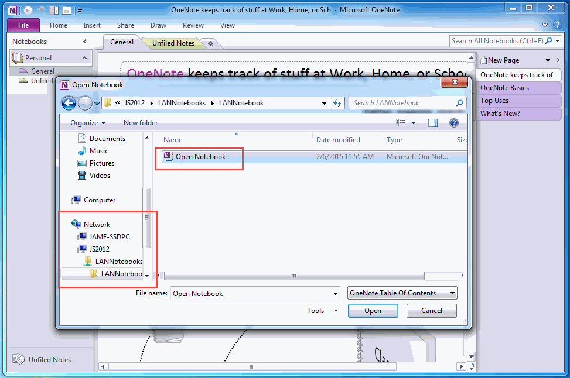The height and width of the screenshot is (378, 570).
Task: Click New folder in dialog toolbar
Action: tap(141, 123)
